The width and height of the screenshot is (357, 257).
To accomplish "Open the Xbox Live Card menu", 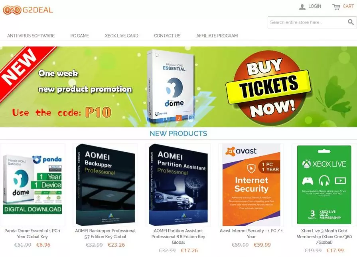I will 122,36.
